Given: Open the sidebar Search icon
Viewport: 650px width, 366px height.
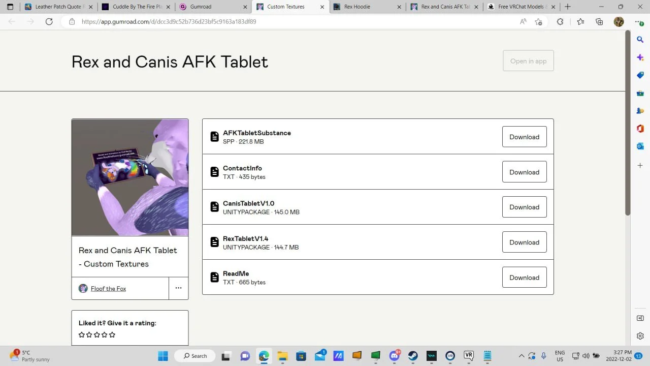Looking at the screenshot, I should (x=640, y=40).
